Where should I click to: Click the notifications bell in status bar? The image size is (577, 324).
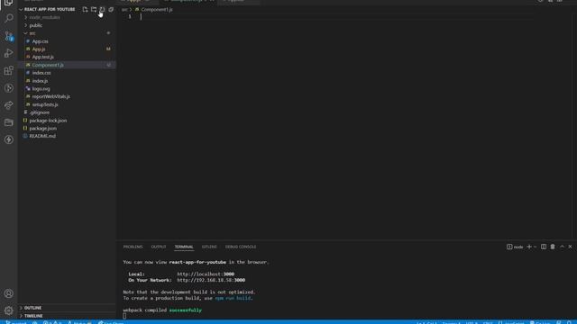[x=569, y=322]
